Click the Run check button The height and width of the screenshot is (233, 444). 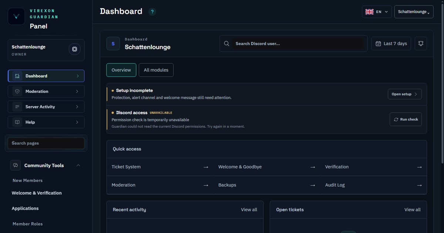[406, 119]
